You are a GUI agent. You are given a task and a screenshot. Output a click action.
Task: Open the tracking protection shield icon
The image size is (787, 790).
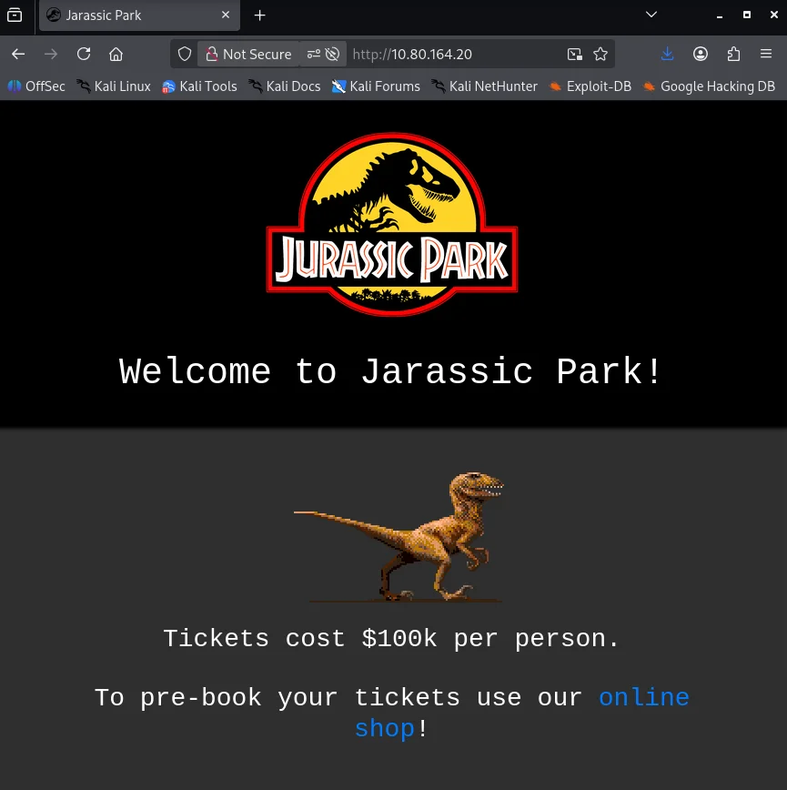(x=185, y=55)
